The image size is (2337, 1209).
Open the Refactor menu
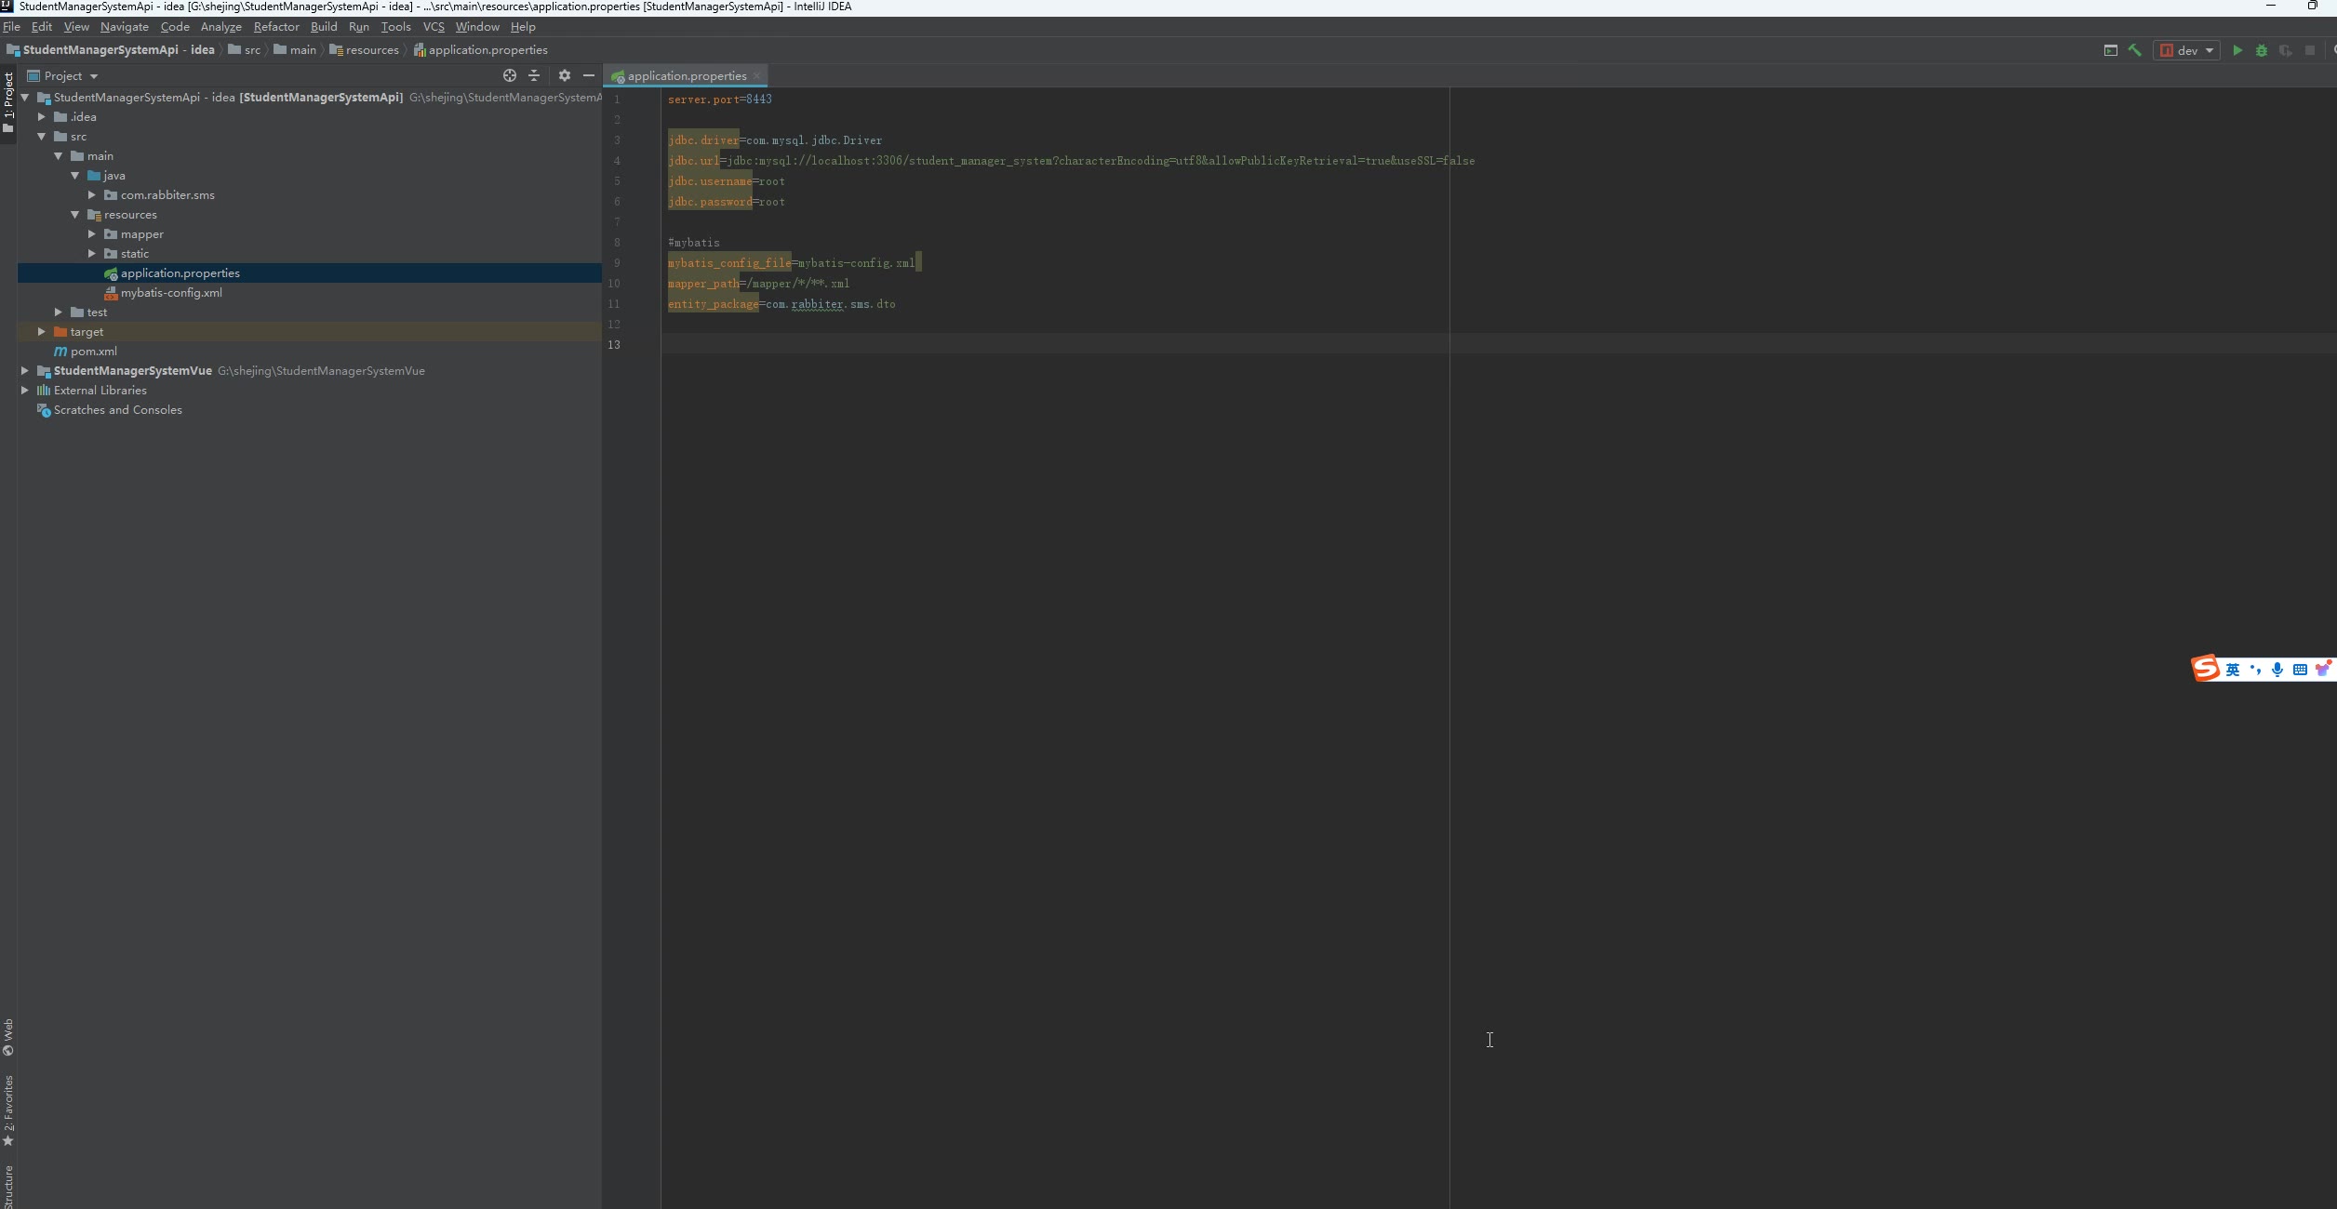click(276, 27)
